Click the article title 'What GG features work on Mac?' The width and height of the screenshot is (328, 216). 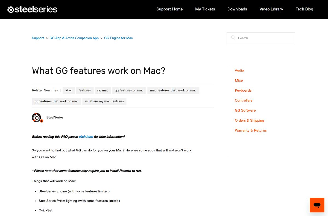99,71
